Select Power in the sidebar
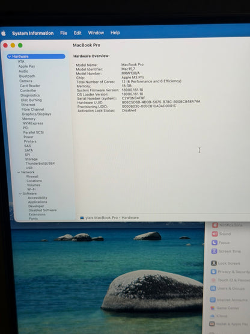250x334 pixels. click(28, 137)
